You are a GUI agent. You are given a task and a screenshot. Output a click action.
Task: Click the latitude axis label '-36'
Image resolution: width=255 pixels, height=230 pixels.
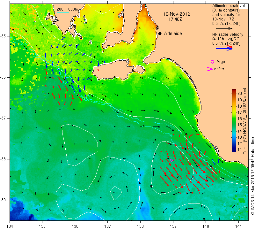click(x=3, y=77)
